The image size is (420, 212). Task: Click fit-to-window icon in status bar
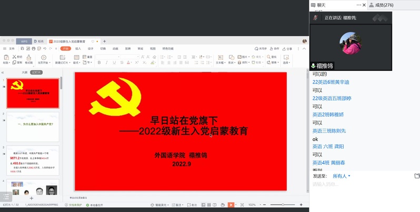242,205
